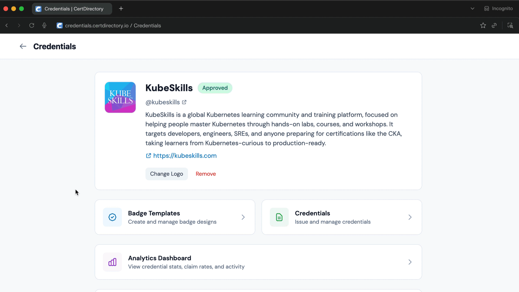Click the KubeSkills organization name heading
This screenshot has height=292, width=519.
coord(169,88)
